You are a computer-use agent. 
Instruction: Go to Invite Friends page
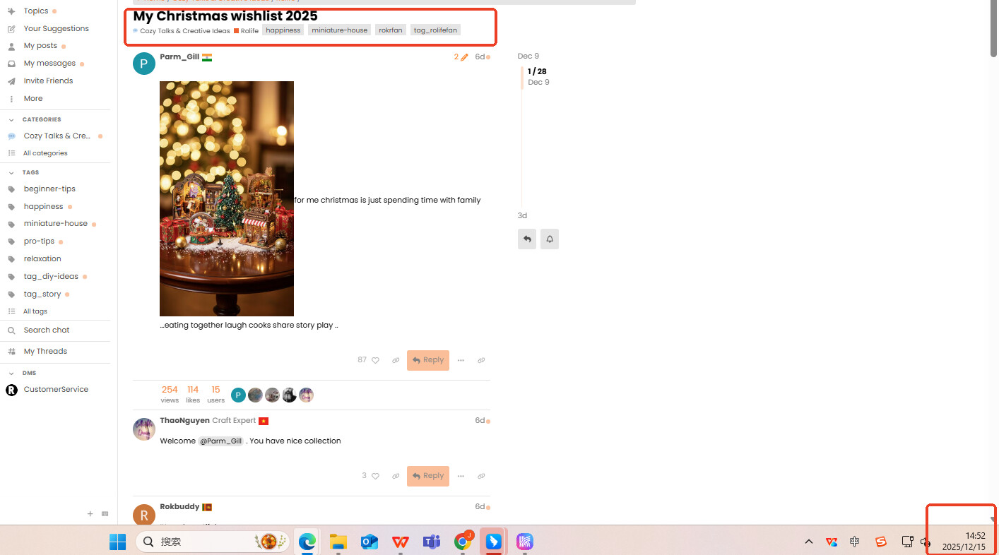pyautogui.click(x=48, y=81)
